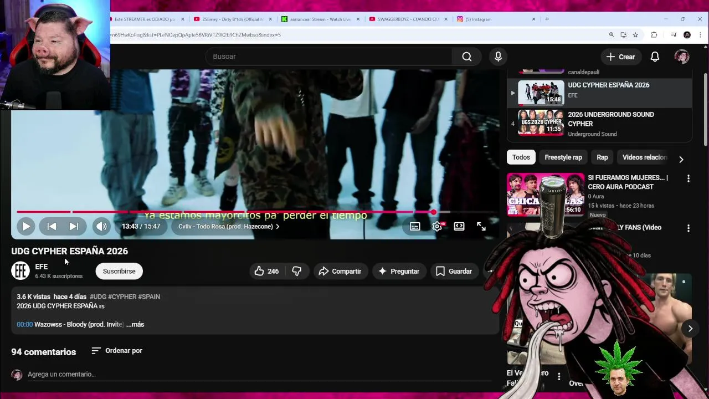Switch to 'aarrancaar Stream - Watch Live' tab

320,19
